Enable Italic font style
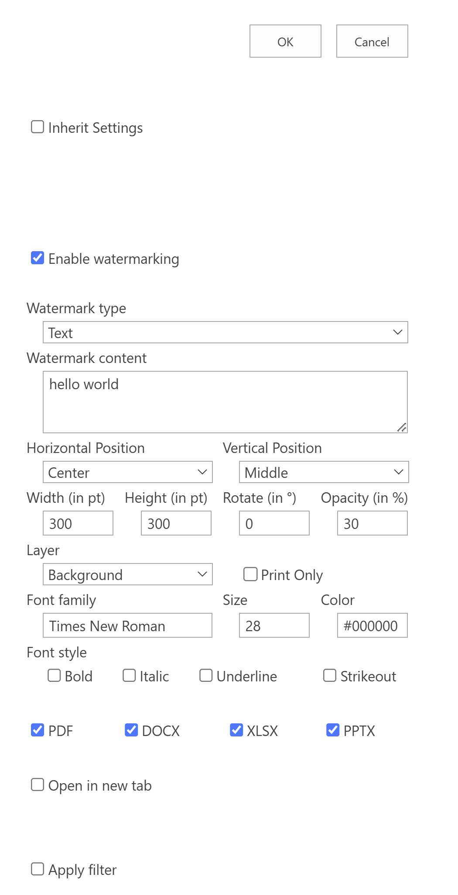Viewport: 458px width, 895px height. (x=129, y=676)
